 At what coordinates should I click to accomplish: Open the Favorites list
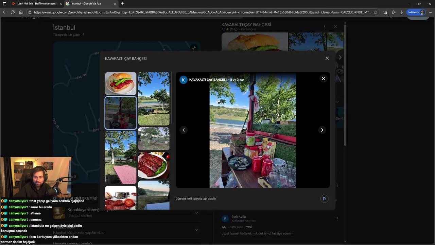pos(394,12)
